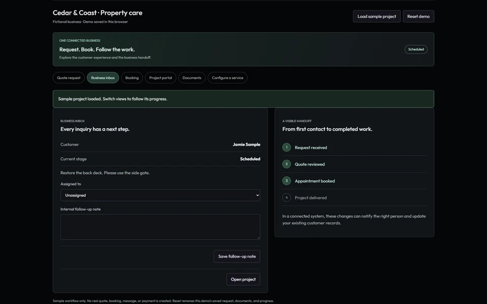487x304 pixels.
Task: Click step 2 circle Quote reviewed
Action: pos(287,164)
